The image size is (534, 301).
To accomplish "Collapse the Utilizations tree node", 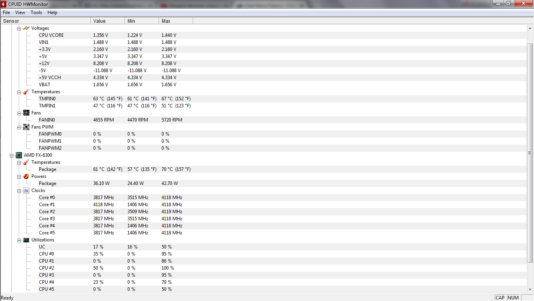I will 19,240.
